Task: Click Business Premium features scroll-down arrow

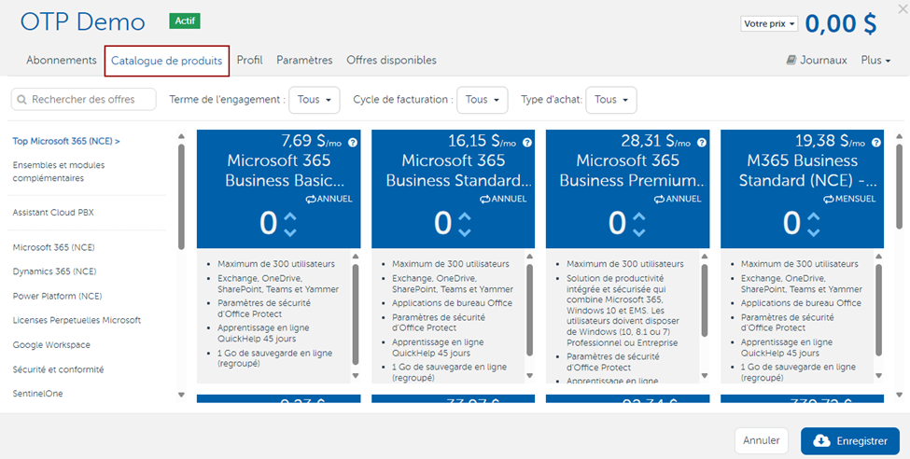Action: click(705, 375)
